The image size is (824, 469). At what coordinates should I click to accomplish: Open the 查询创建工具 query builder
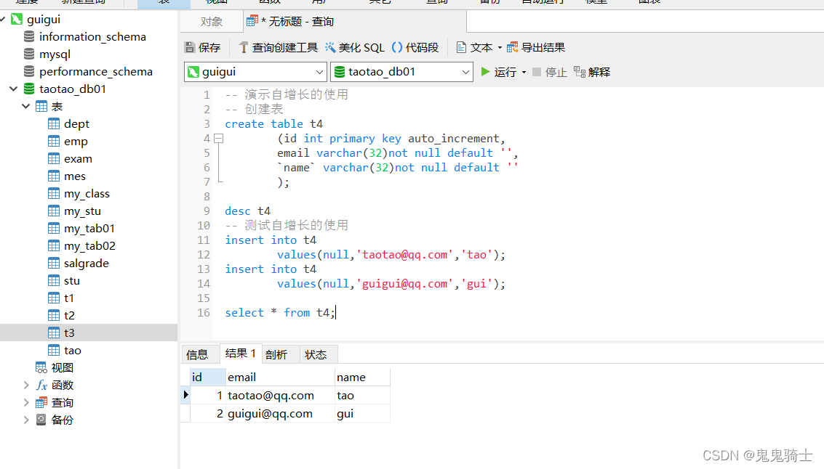click(x=278, y=48)
